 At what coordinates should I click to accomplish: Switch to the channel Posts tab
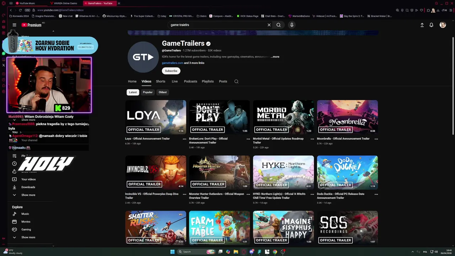pos(223,81)
